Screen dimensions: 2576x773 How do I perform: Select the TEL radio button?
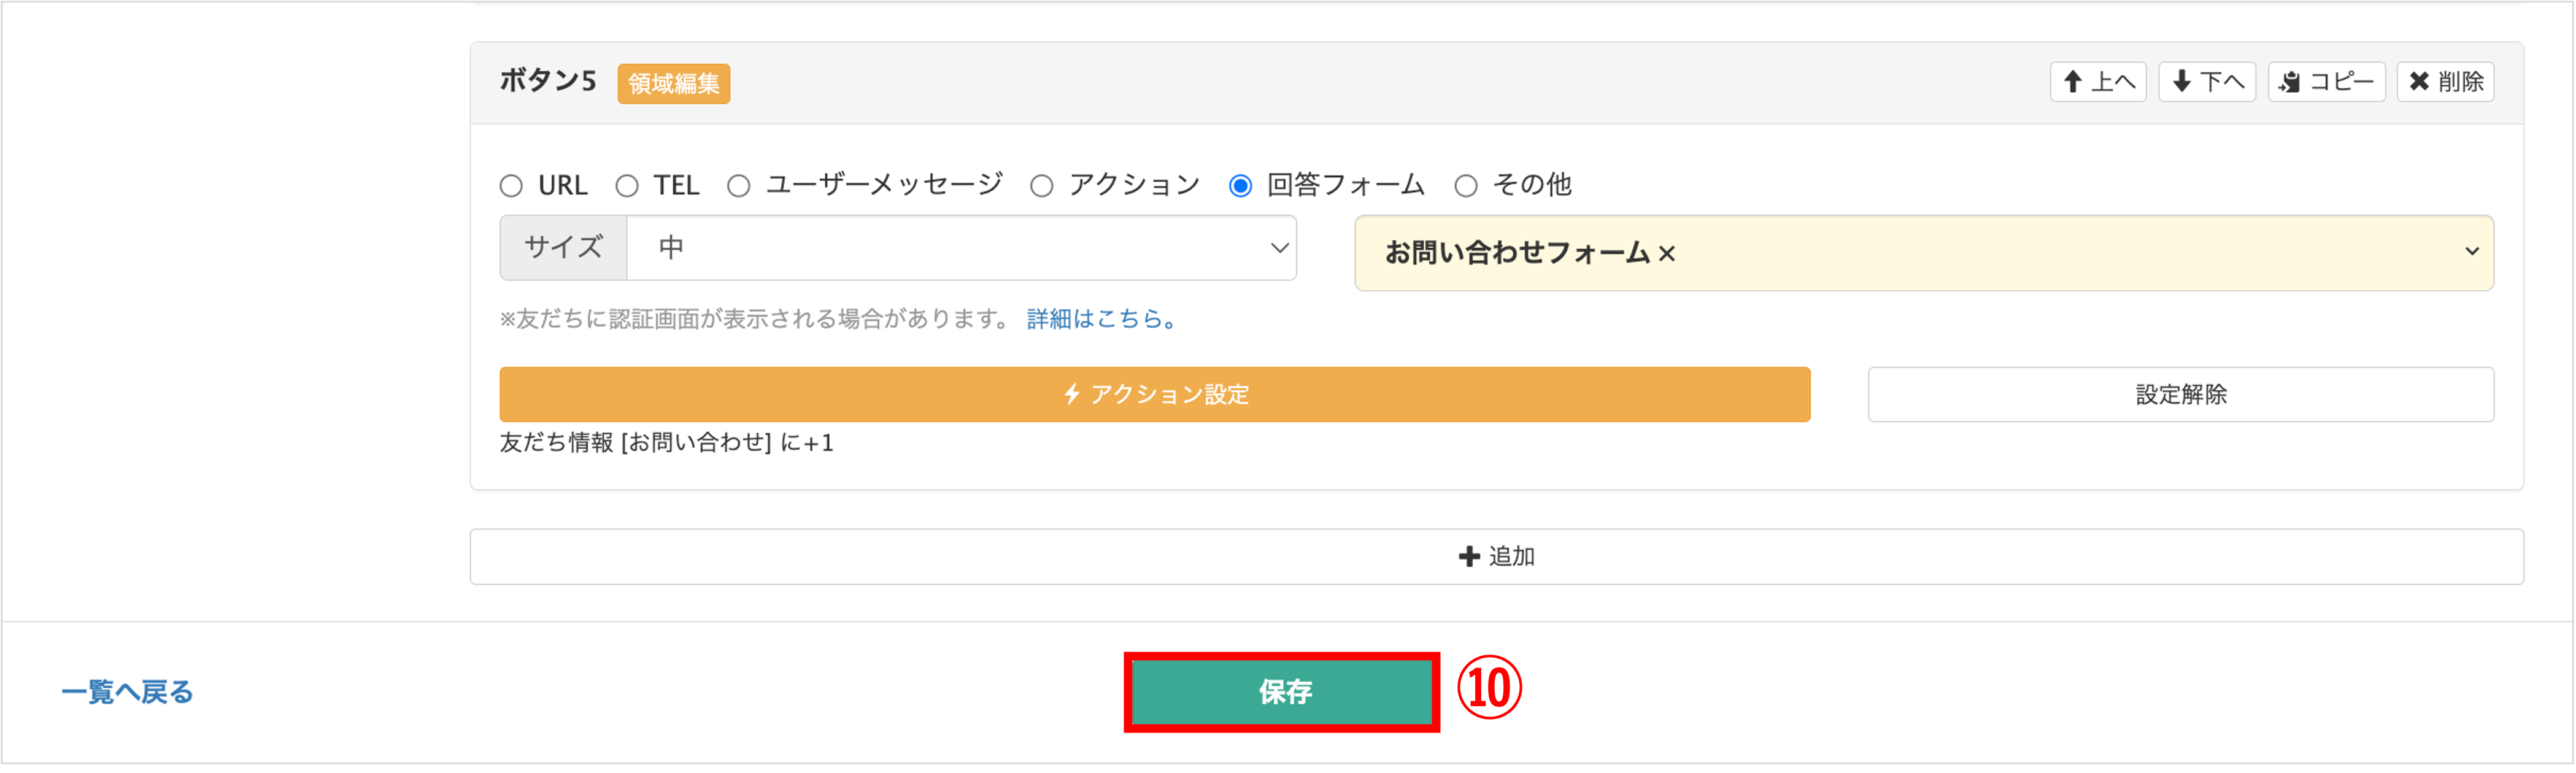pyautogui.click(x=627, y=186)
